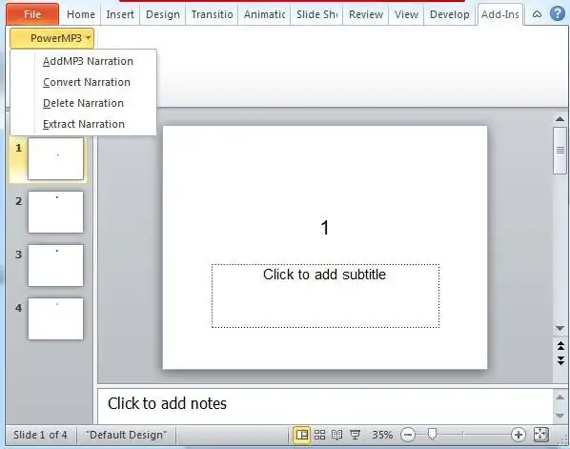Open the Transitions tab

(x=212, y=14)
